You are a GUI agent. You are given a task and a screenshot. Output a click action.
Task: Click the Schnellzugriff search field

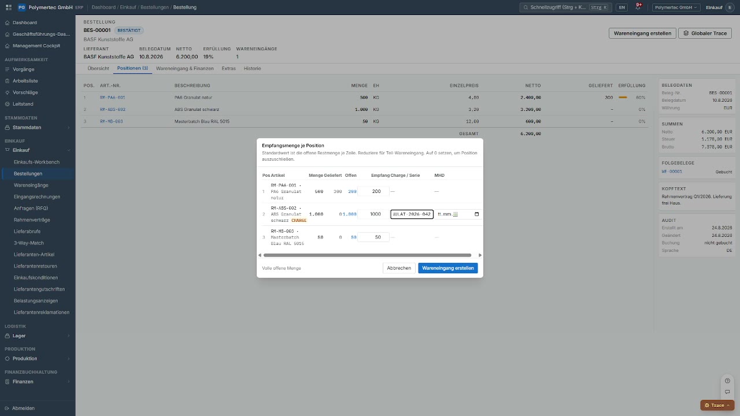point(565,8)
